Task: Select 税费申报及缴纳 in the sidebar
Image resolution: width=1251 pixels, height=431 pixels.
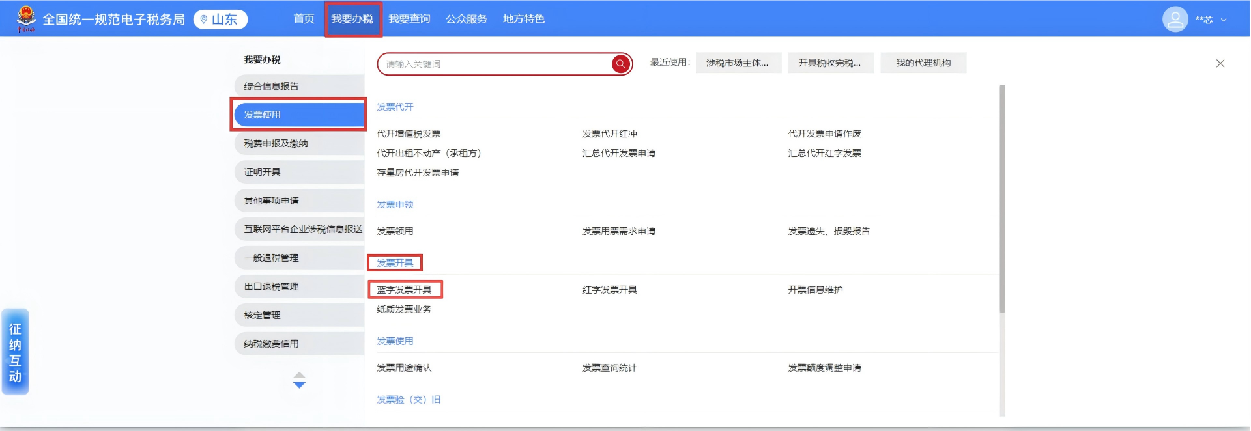Action: pos(298,143)
